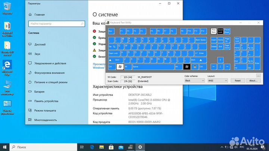Click the Up arrow key tile
269x151 pixels.
tap(220, 60)
